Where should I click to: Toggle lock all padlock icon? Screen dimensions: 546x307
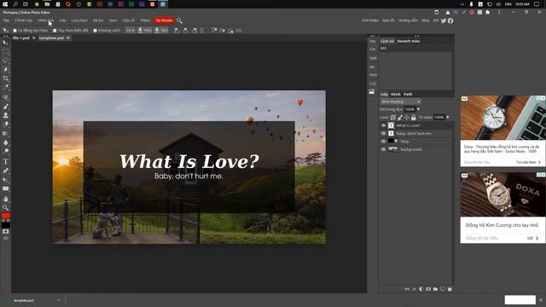coord(413,118)
